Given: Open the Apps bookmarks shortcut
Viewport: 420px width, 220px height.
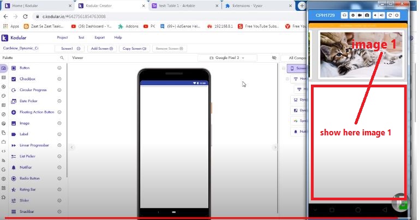Looking at the screenshot, I should click(x=11, y=26).
